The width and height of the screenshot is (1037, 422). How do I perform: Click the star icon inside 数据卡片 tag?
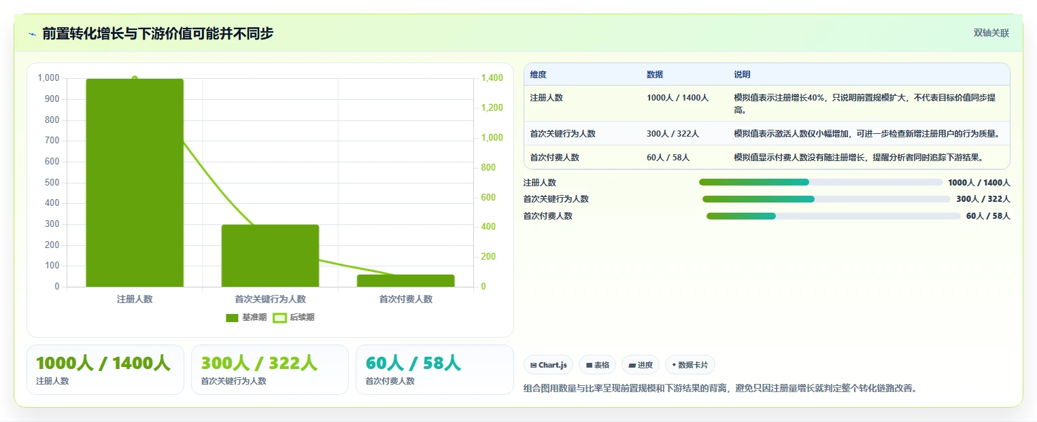tap(674, 365)
